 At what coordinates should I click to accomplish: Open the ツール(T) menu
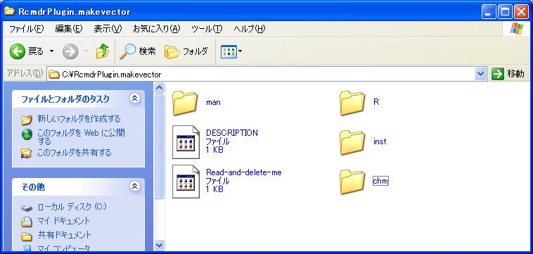(207, 30)
